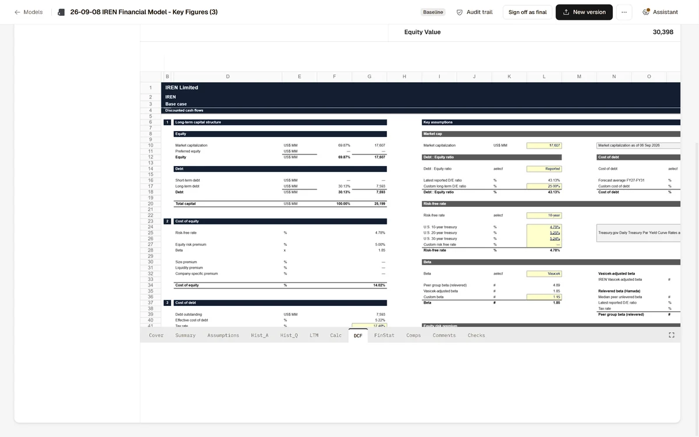Open the Comments sheet tab
This screenshot has width=699, height=437.
click(444, 336)
